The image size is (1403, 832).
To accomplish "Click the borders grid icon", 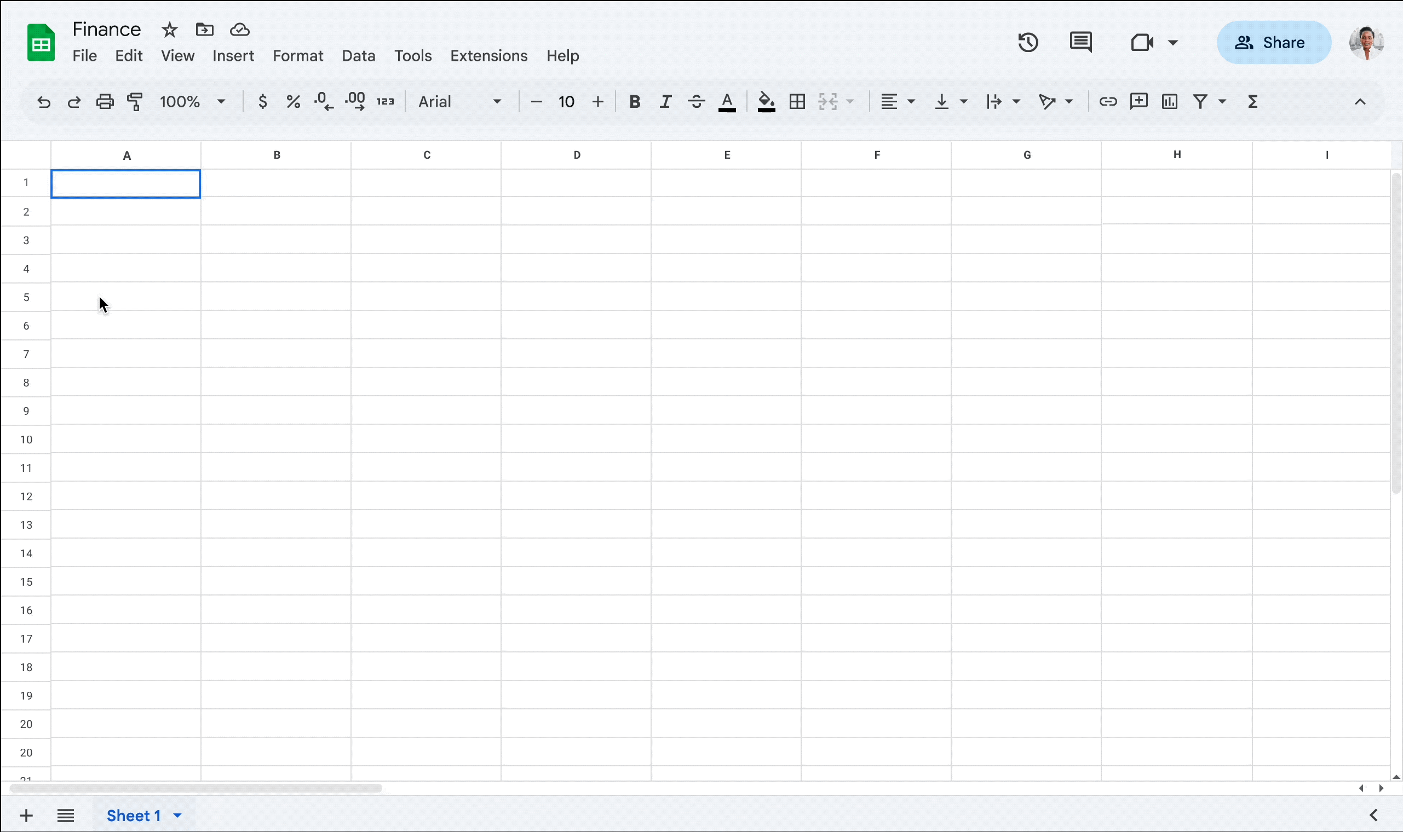I will coord(797,101).
